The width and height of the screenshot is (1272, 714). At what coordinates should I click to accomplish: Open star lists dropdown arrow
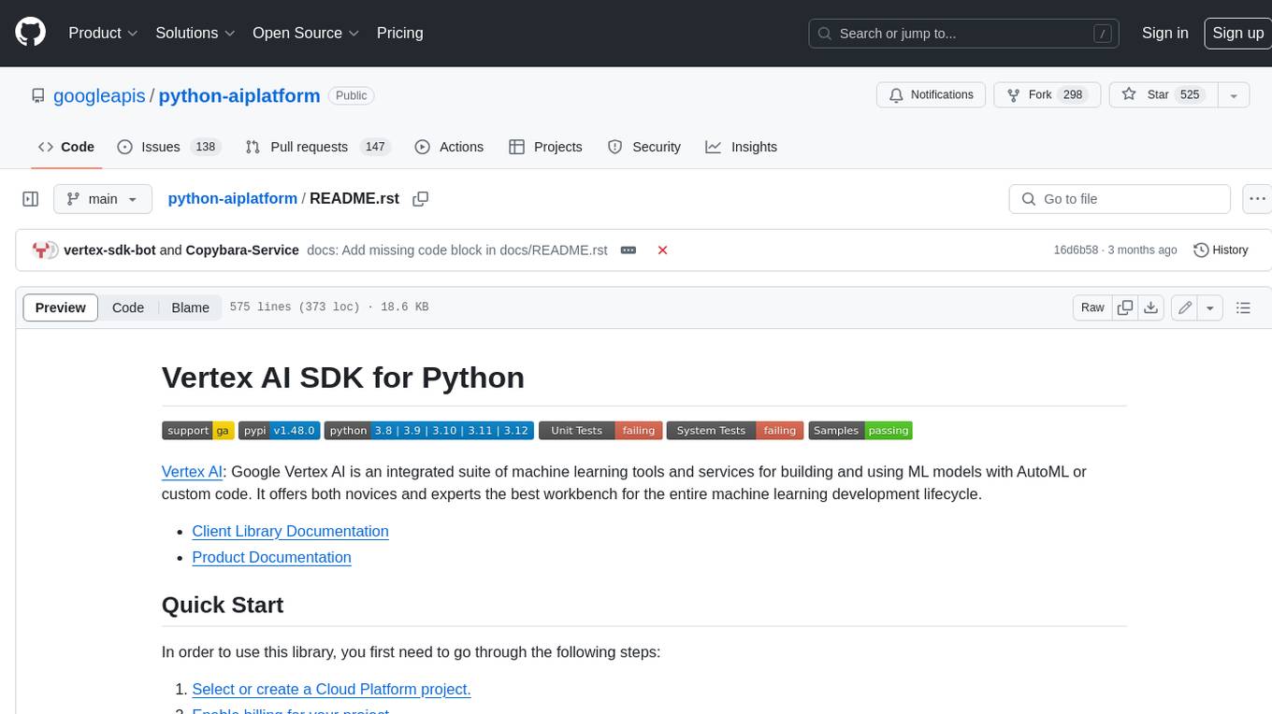1234,95
